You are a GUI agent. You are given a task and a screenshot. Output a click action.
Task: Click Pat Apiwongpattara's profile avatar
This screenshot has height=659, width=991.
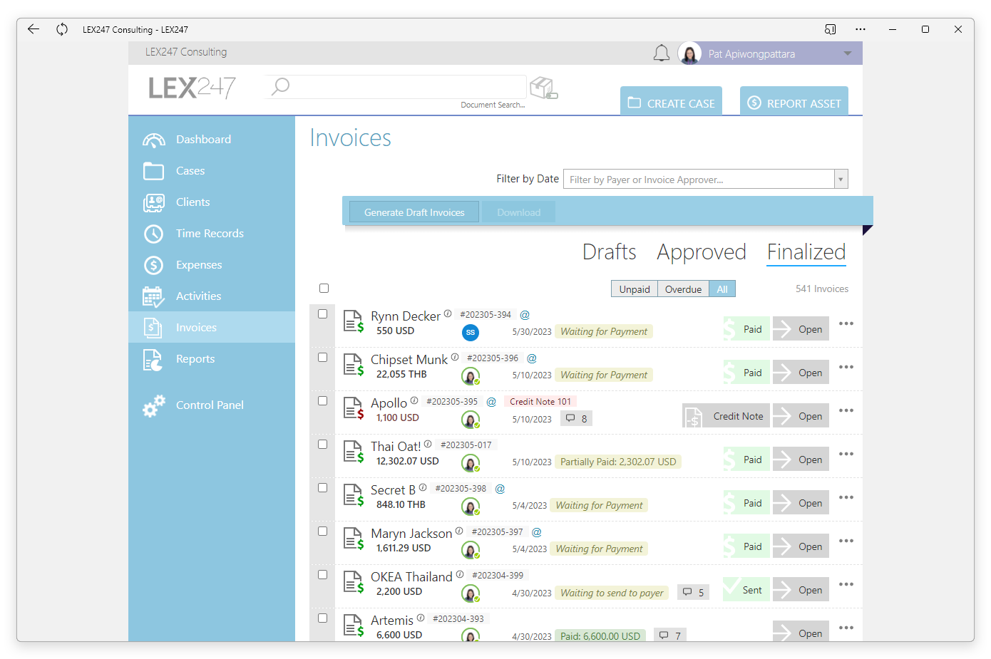tap(689, 53)
